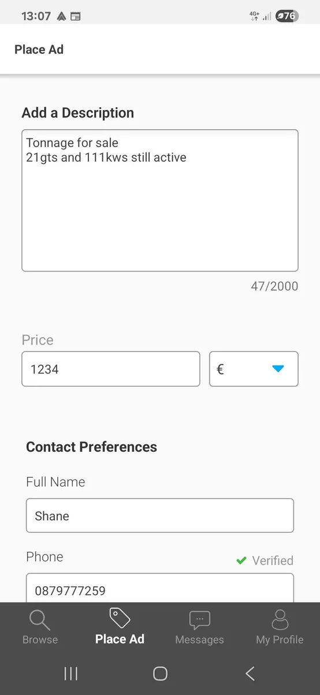Open the Euro currency dropdown
Image resolution: width=320 pixels, height=695 pixels.
(x=254, y=368)
